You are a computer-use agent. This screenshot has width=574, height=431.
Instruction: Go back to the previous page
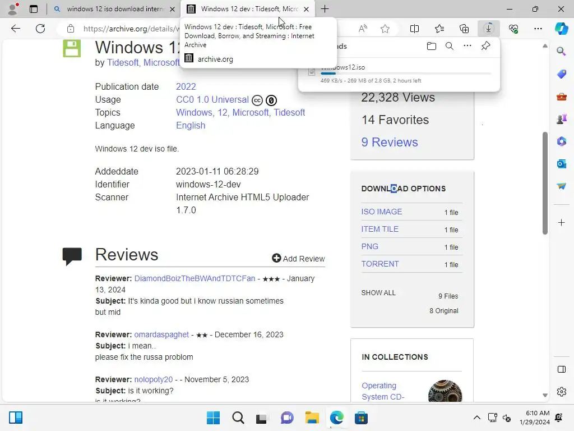pyautogui.click(x=16, y=29)
